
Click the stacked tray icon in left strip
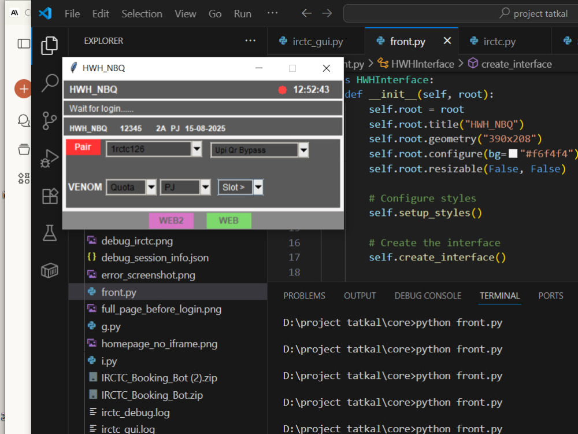(x=24, y=149)
